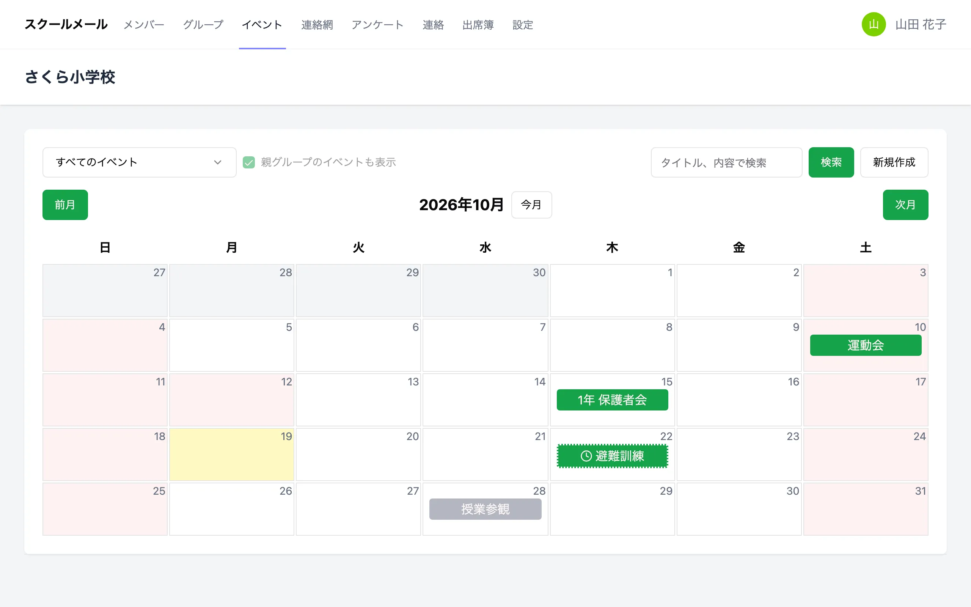Viewport: 971px width, 607px height.
Task: Click the さくら小学校 school title
Action: coord(70,77)
